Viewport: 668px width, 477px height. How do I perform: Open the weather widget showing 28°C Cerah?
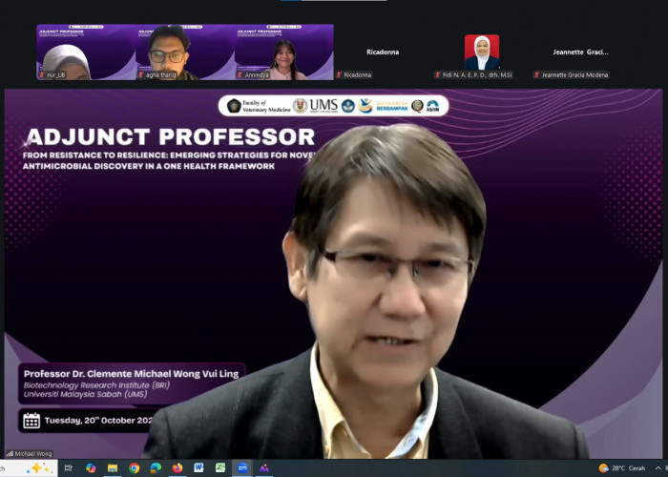pyautogui.click(x=622, y=468)
